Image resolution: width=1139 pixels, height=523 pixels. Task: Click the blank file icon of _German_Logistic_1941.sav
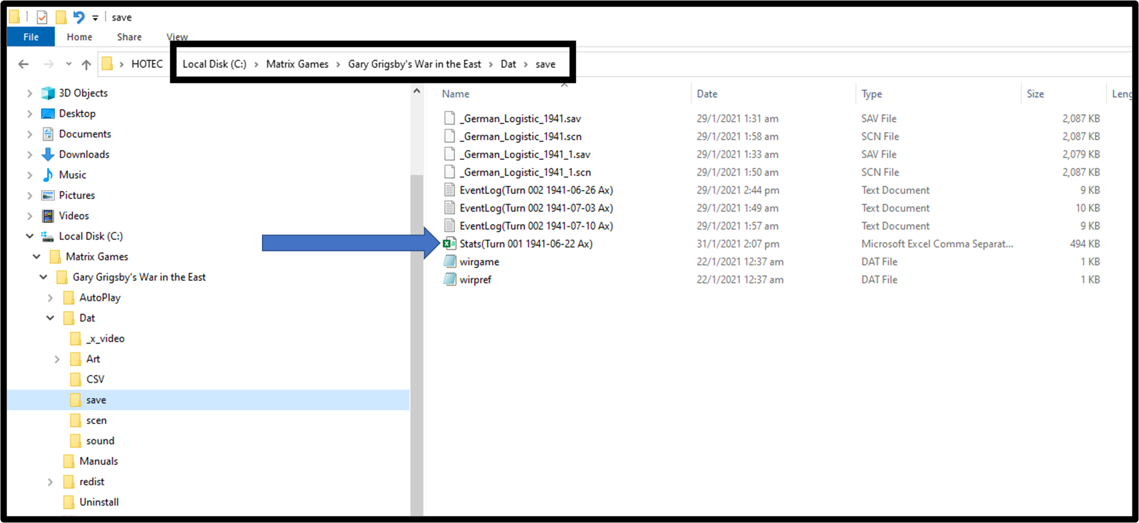point(450,118)
